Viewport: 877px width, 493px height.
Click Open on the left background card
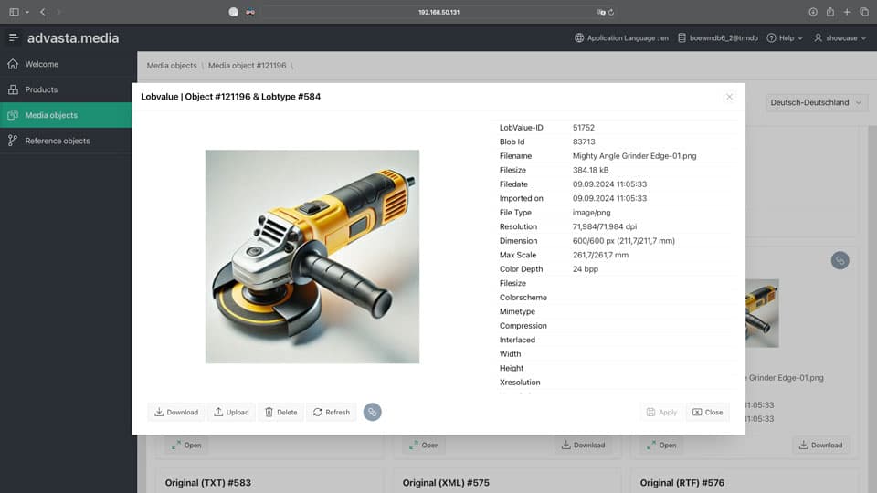tap(186, 445)
